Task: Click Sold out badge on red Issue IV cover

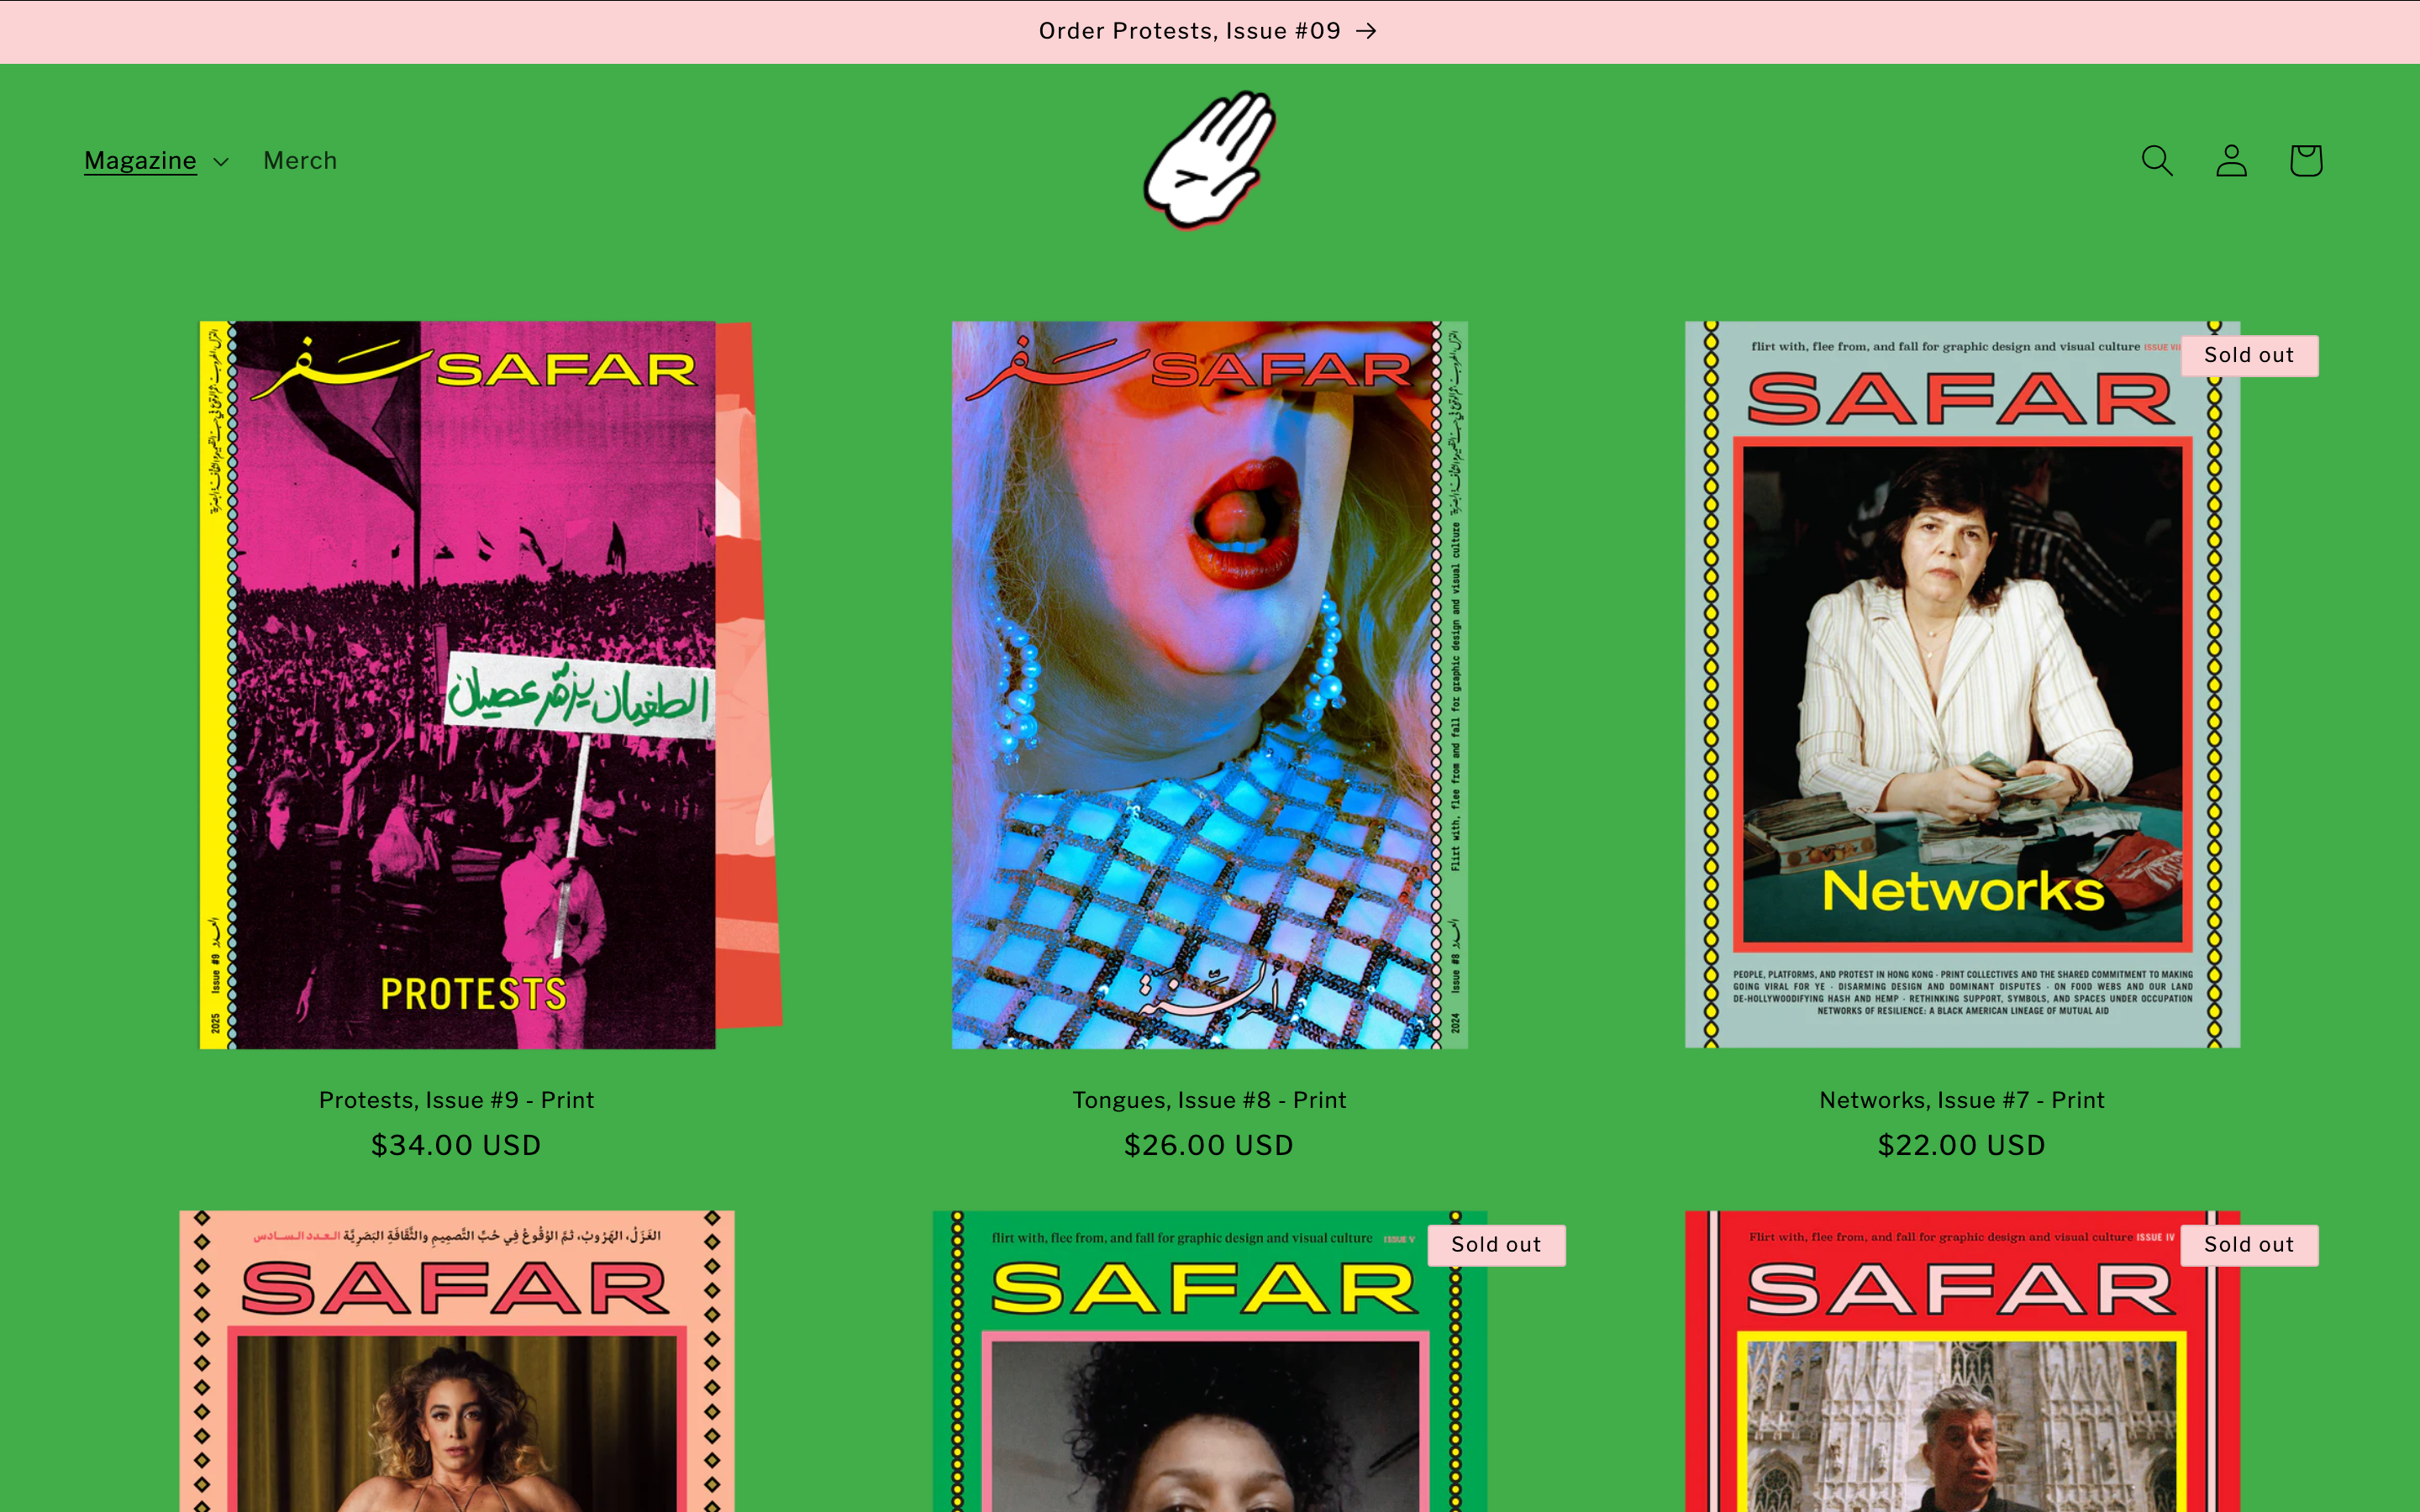Action: click(x=2249, y=1245)
